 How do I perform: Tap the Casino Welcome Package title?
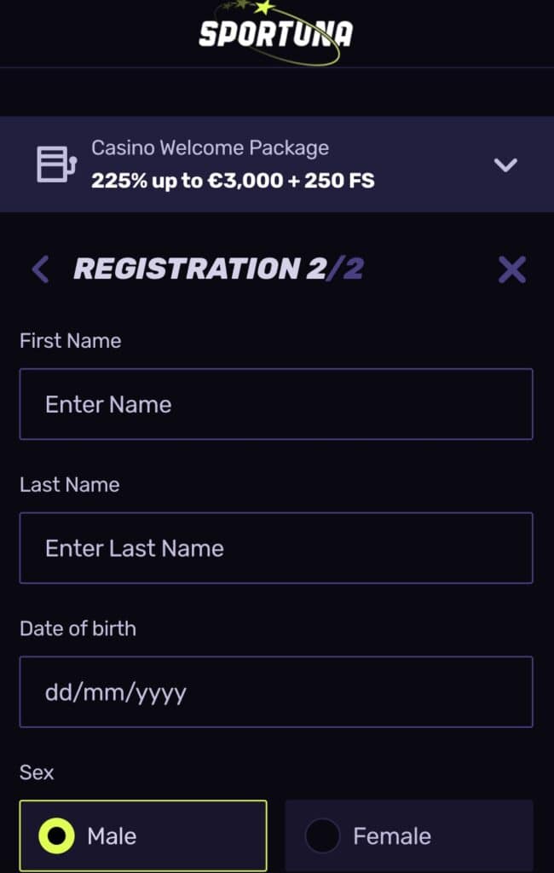click(210, 148)
